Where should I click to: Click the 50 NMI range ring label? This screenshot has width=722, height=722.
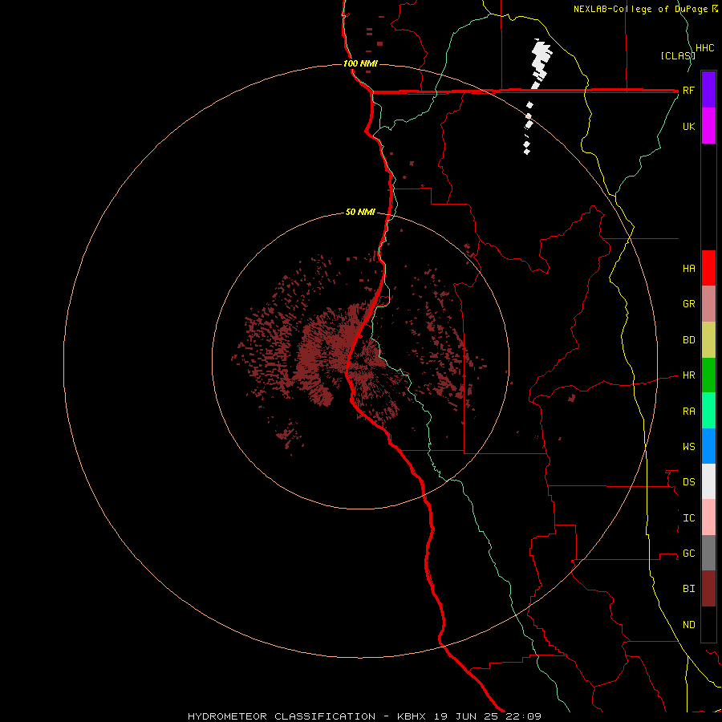click(360, 212)
